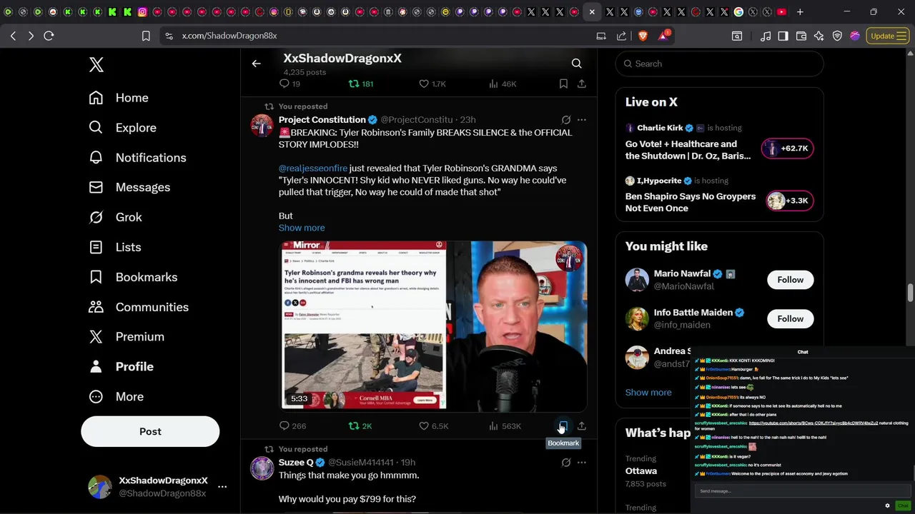915x514 pixels.
Task: Click the X logo in sidebar
Action: tap(97, 64)
